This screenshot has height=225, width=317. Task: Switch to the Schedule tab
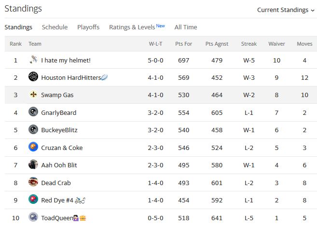tap(55, 27)
